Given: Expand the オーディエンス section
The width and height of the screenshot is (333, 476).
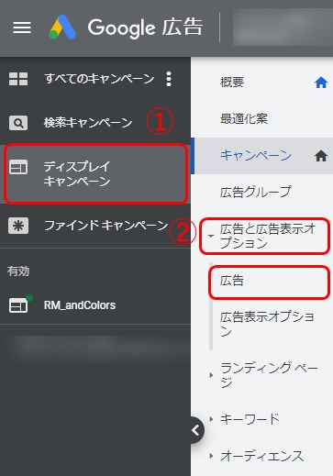Looking at the screenshot, I should point(211,456).
